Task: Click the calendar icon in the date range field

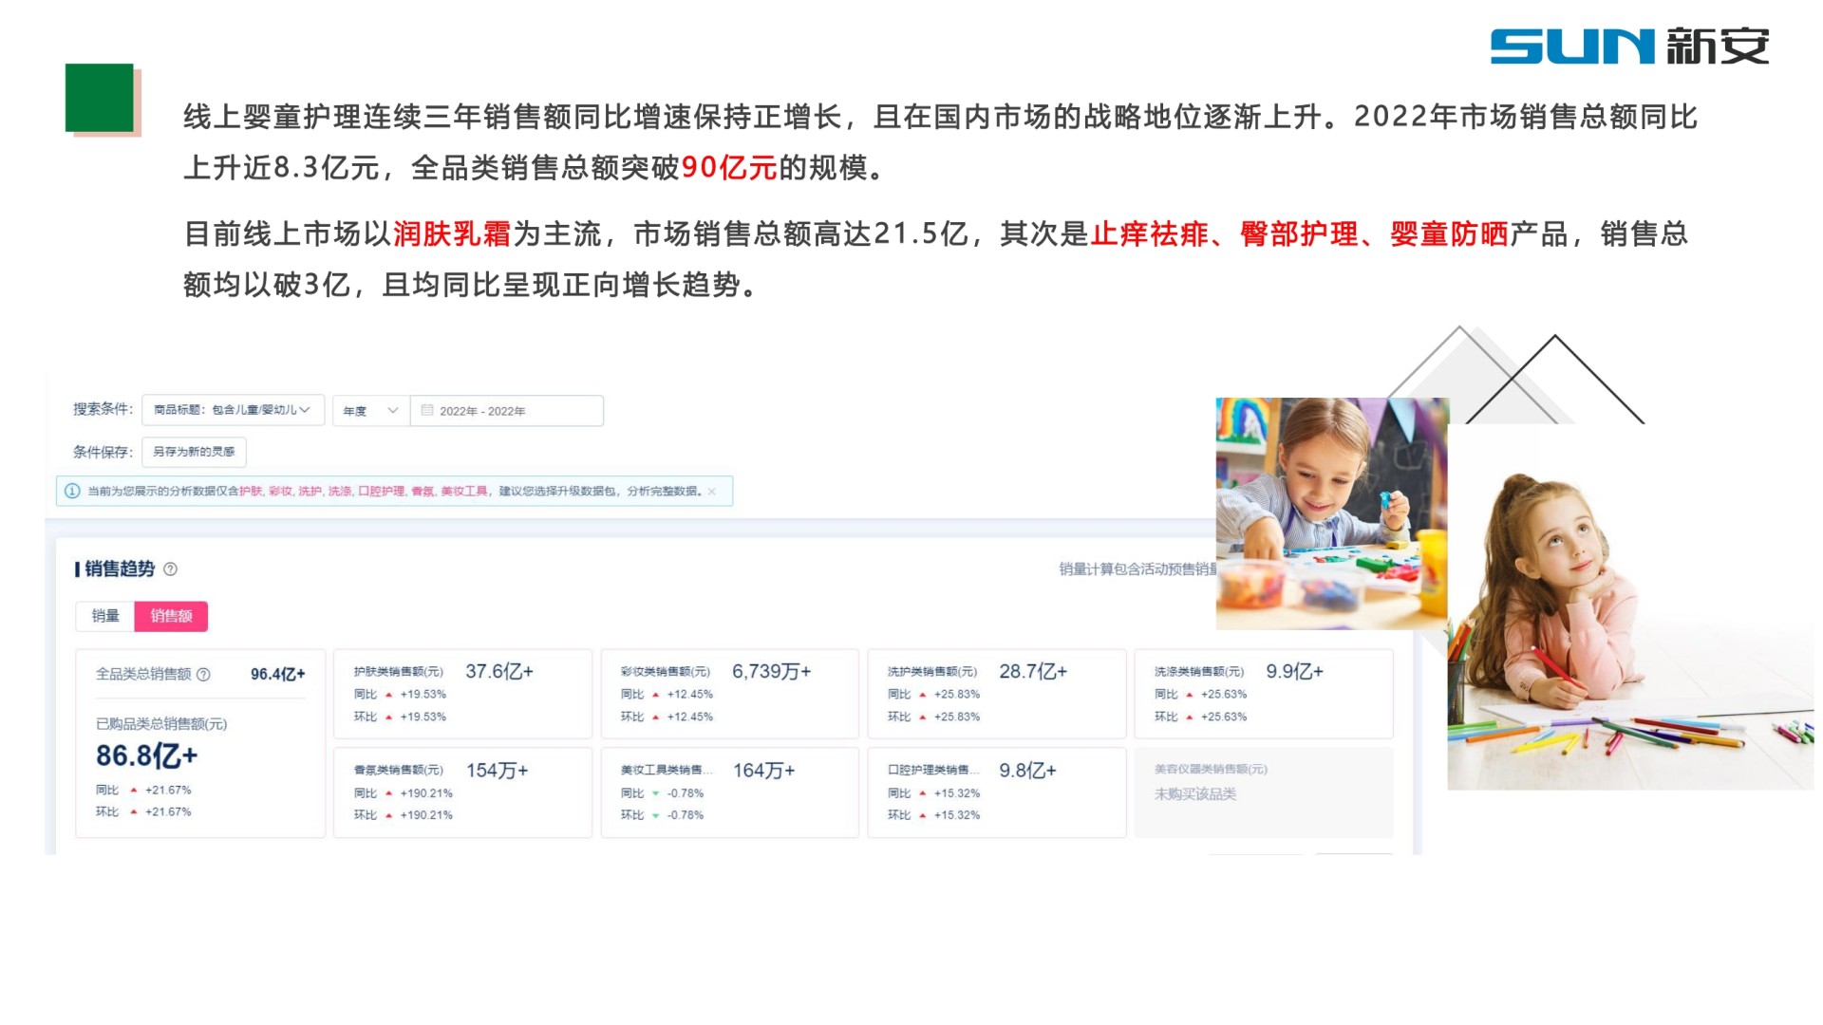Action: (x=427, y=411)
